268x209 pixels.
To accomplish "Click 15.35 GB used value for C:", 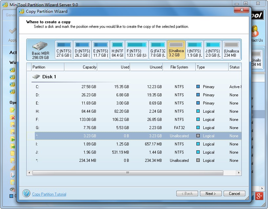I will [x=122, y=87].
